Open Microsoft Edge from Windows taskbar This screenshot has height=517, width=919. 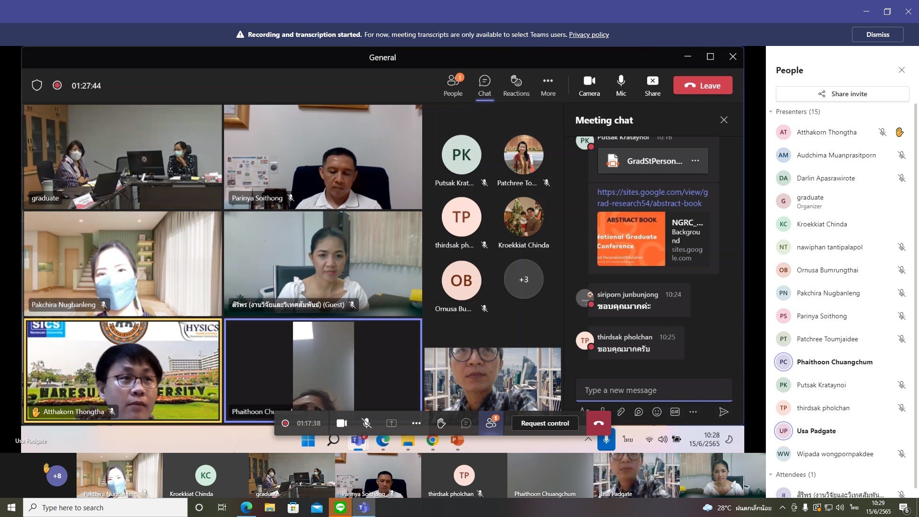pyautogui.click(x=246, y=507)
